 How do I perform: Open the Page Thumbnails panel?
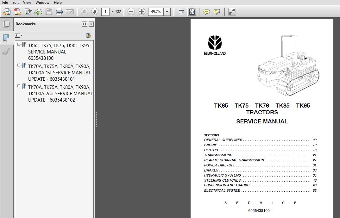6,24
